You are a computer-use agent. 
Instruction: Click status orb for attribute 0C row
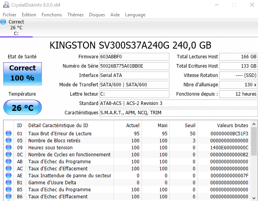[9, 155]
